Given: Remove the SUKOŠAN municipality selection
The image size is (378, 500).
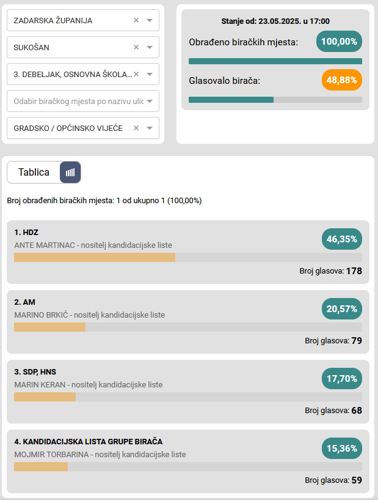Looking at the screenshot, I should [x=136, y=47].
